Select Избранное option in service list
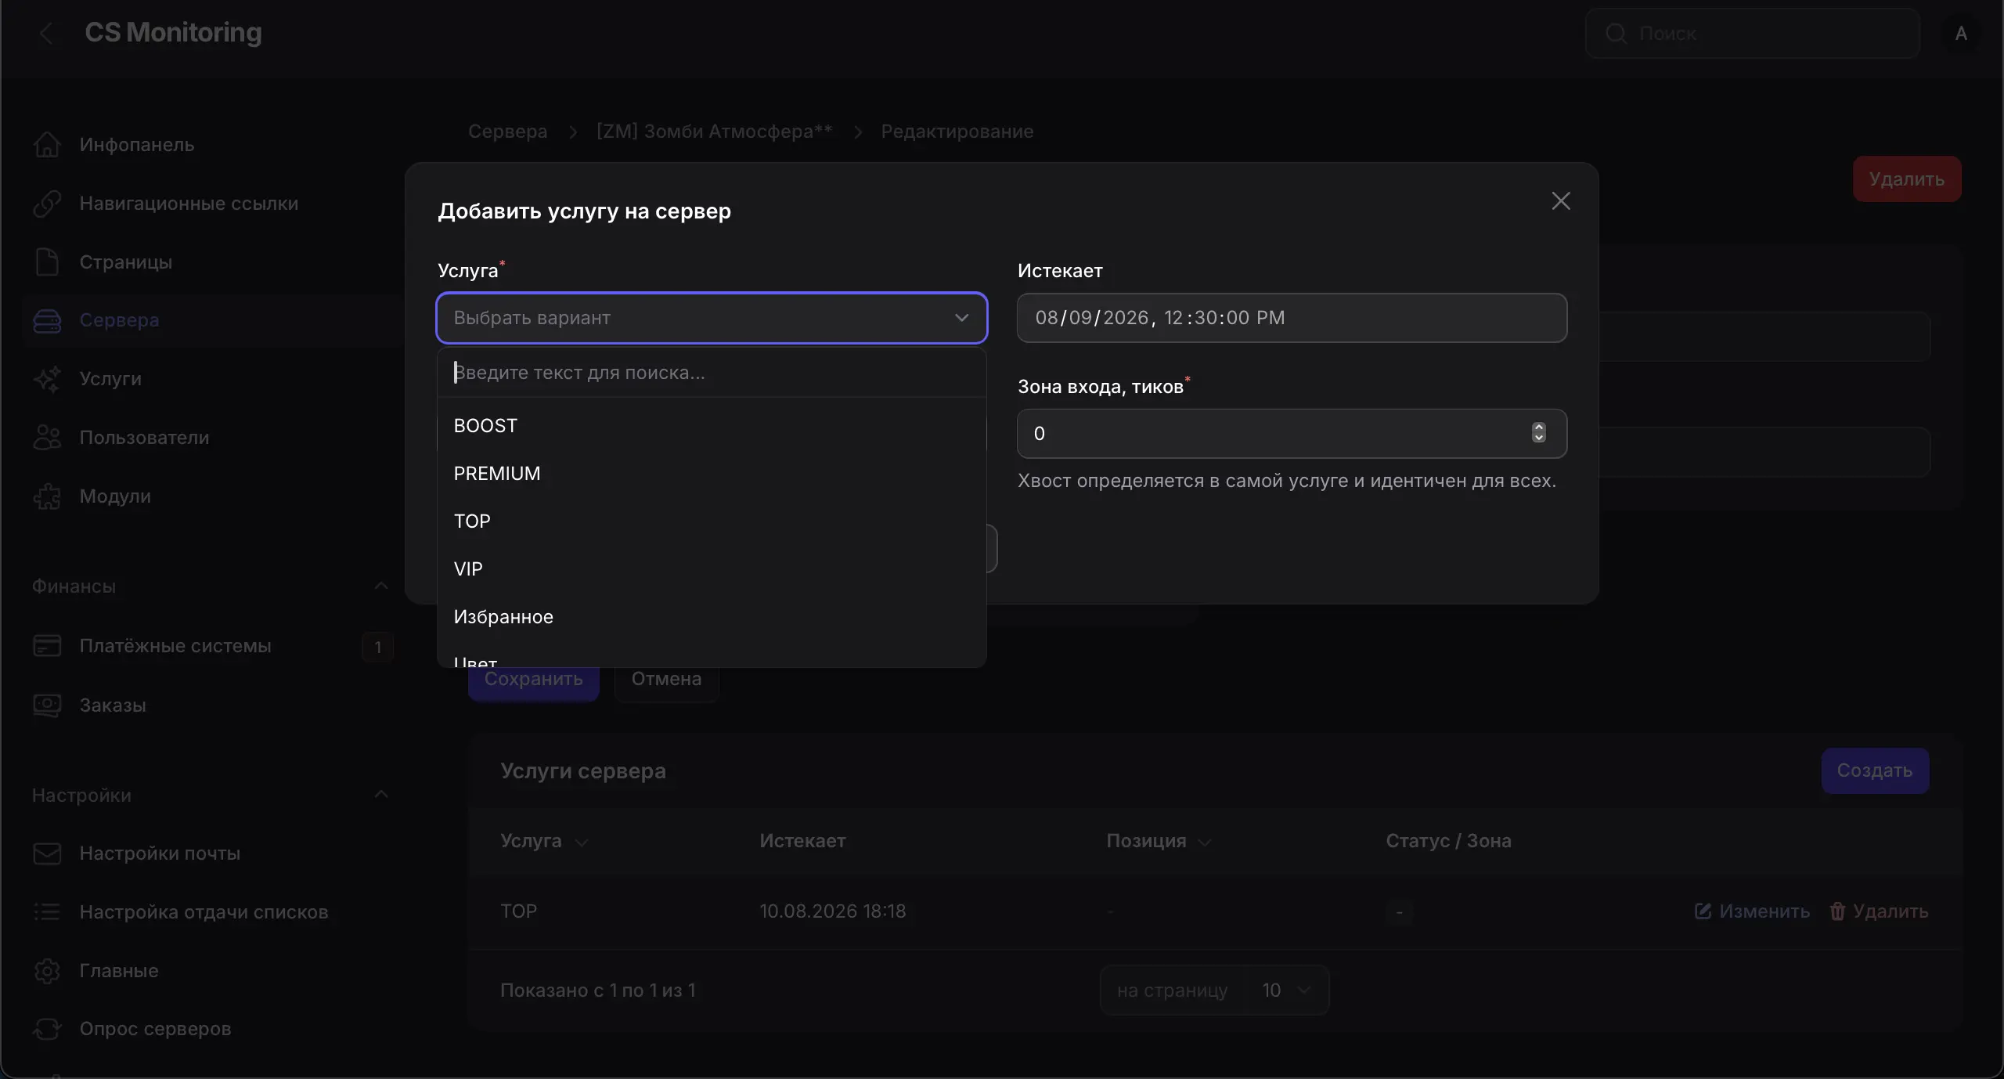This screenshot has height=1079, width=2004. pyautogui.click(x=712, y=617)
